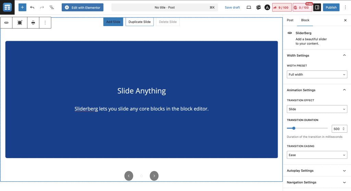Open the 9/100 SEO score indicator
Screen dimensions: 351x191
(282, 8)
